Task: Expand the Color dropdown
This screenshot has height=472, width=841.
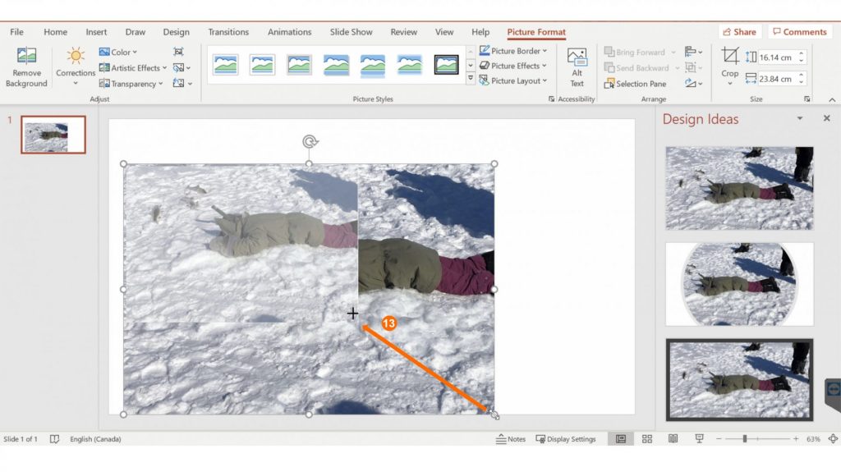Action: pyautogui.click(x=120, y=53)
